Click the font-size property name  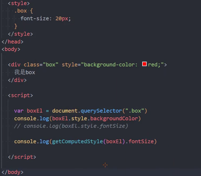35,19
